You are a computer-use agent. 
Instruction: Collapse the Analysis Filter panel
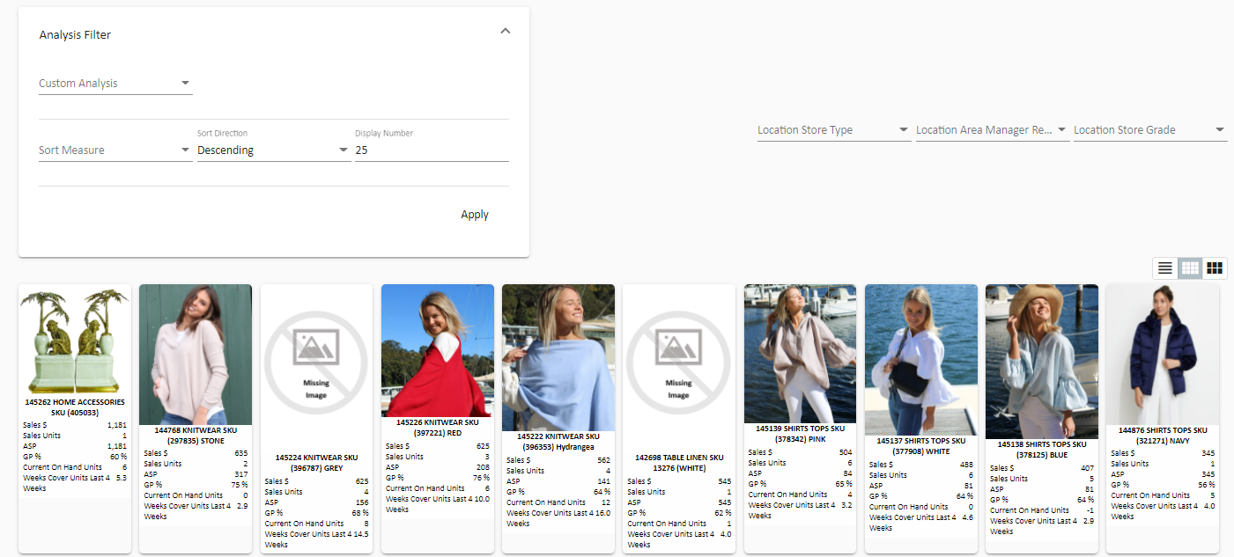[x=505, y=31]
